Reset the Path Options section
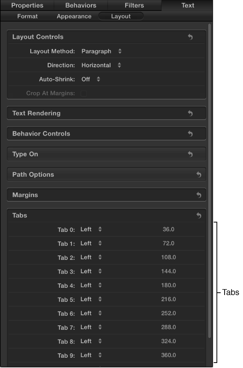The width and height of the screenshot is (243, 368). [198, 174]
